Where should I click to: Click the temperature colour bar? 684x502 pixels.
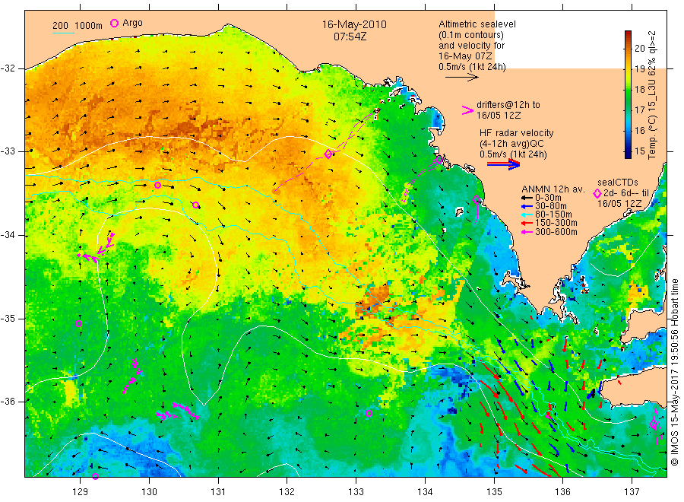(x=628, y=94)
